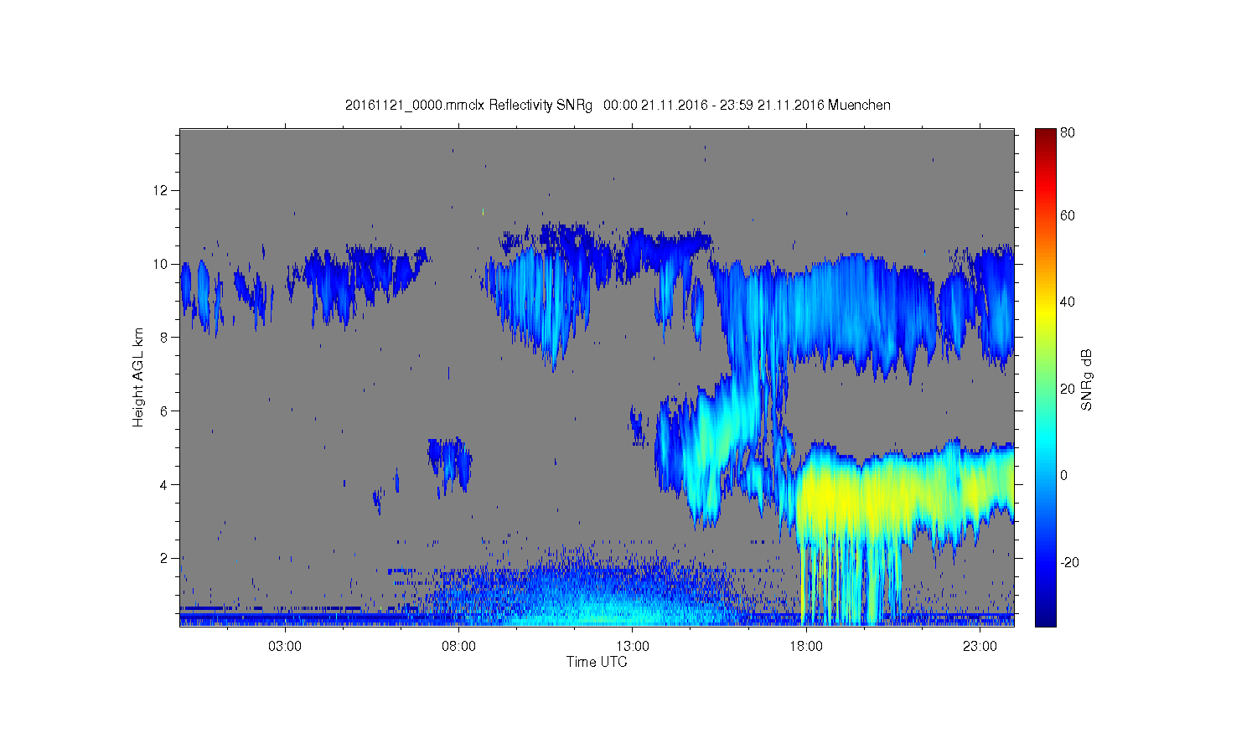Click the colorbar's positive 20 dB tick label
Viewport: 1257px width, 754px height.
coord(1068,389)
